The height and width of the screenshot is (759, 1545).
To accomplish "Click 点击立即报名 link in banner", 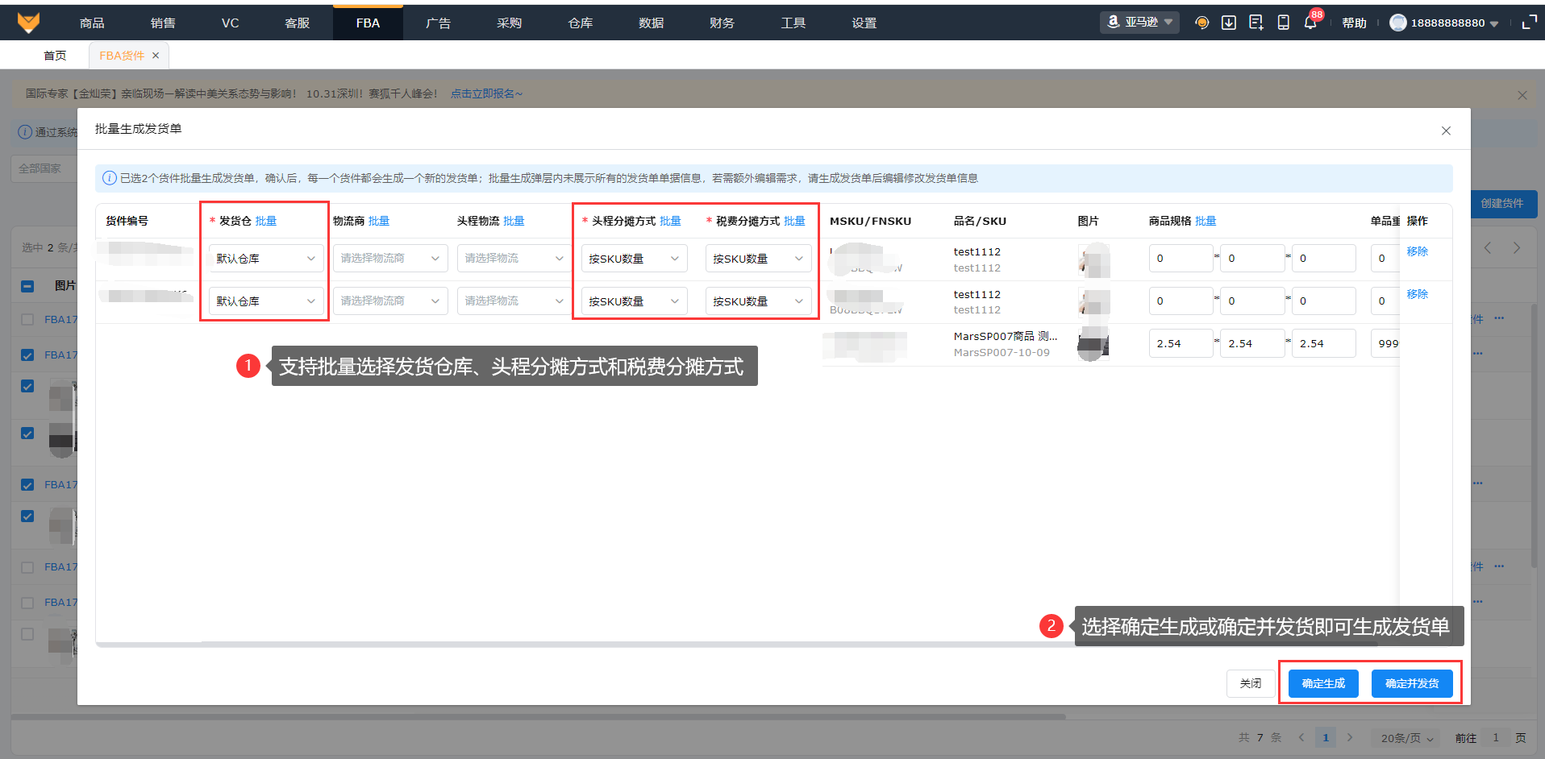I will (x=486, y=93).
